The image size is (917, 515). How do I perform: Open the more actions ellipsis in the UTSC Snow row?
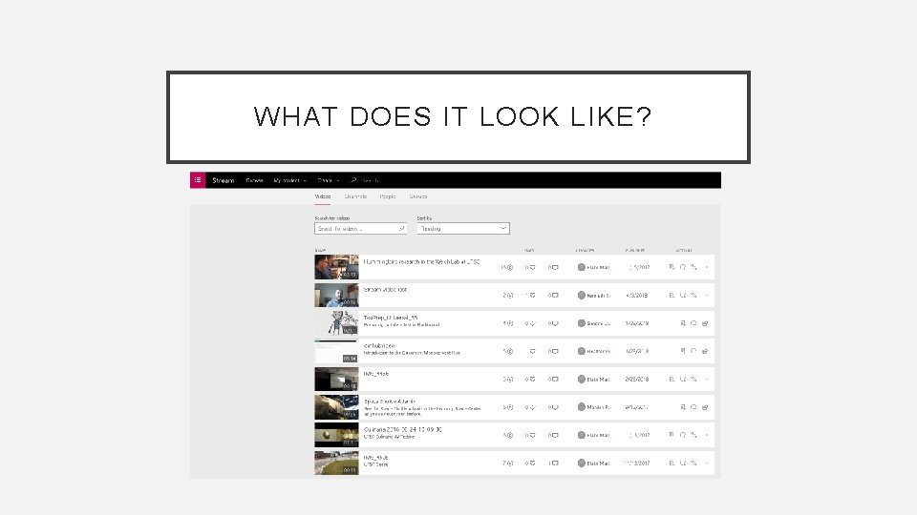point(707,463)
